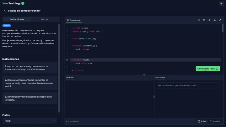Click the Vue Training logo
This screenshot has width=226, height=127.
point(13,3)
